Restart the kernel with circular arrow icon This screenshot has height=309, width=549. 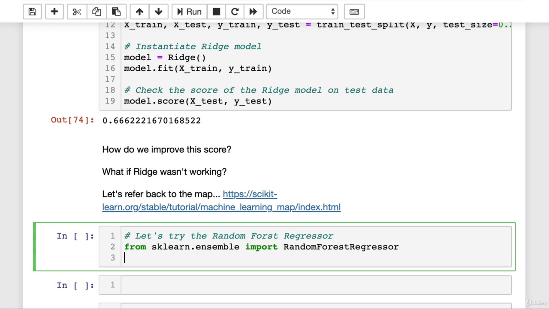click(235, 12)
